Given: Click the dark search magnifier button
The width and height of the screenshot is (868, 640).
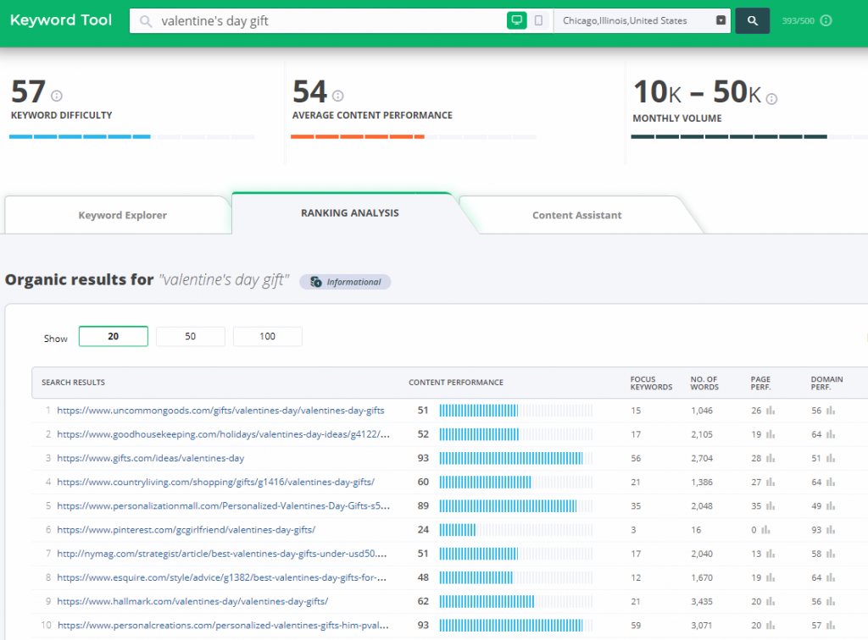Looking at the screenshot, I should [753, 20].
